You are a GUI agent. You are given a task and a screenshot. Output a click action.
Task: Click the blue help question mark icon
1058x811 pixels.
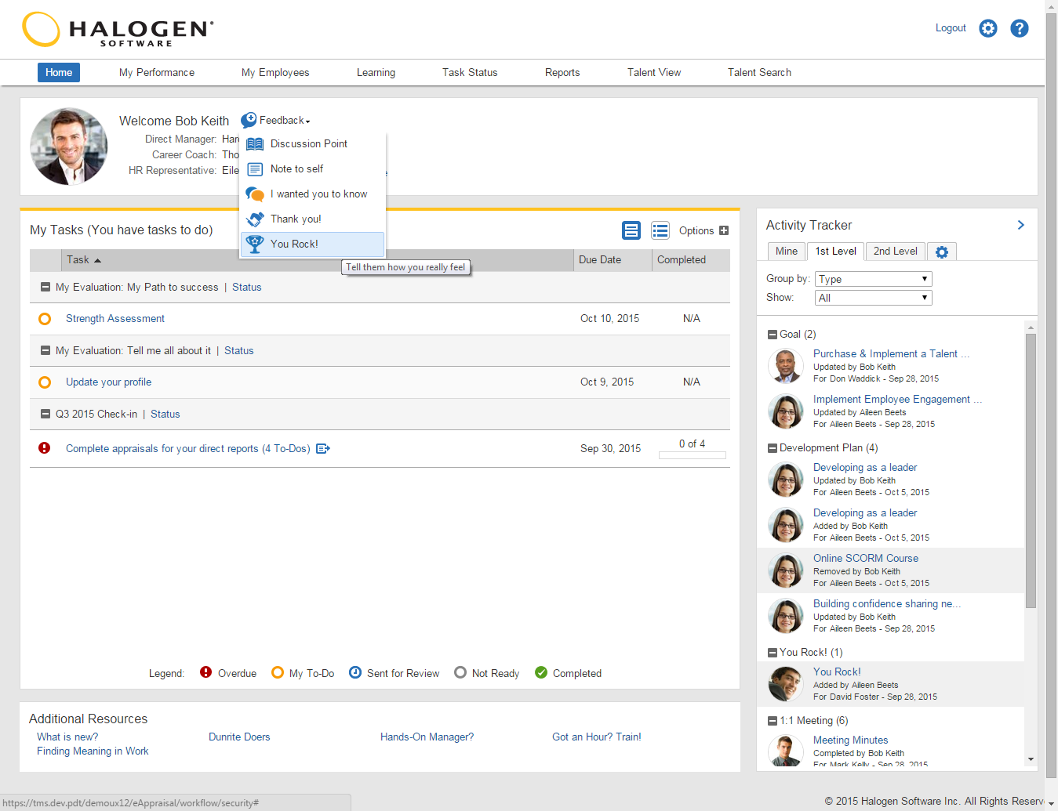coord(1020,28)
